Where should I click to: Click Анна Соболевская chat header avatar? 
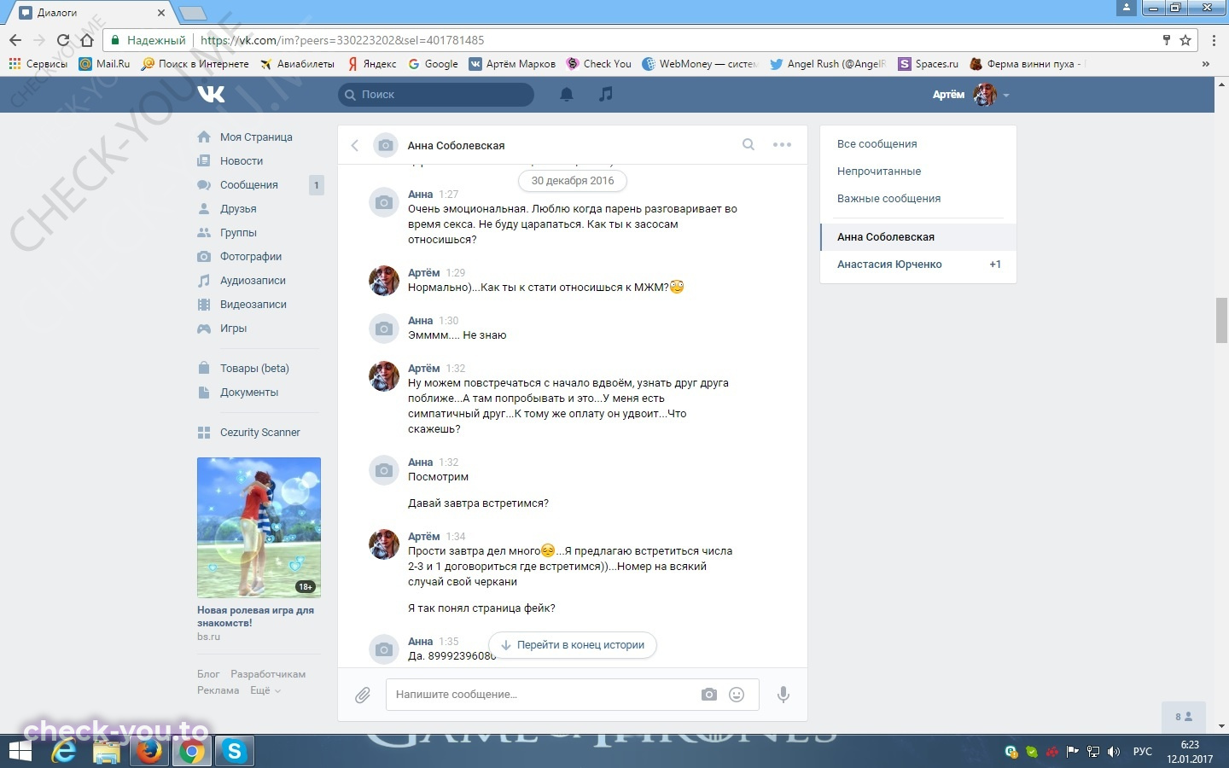click(x=386, y=145)
